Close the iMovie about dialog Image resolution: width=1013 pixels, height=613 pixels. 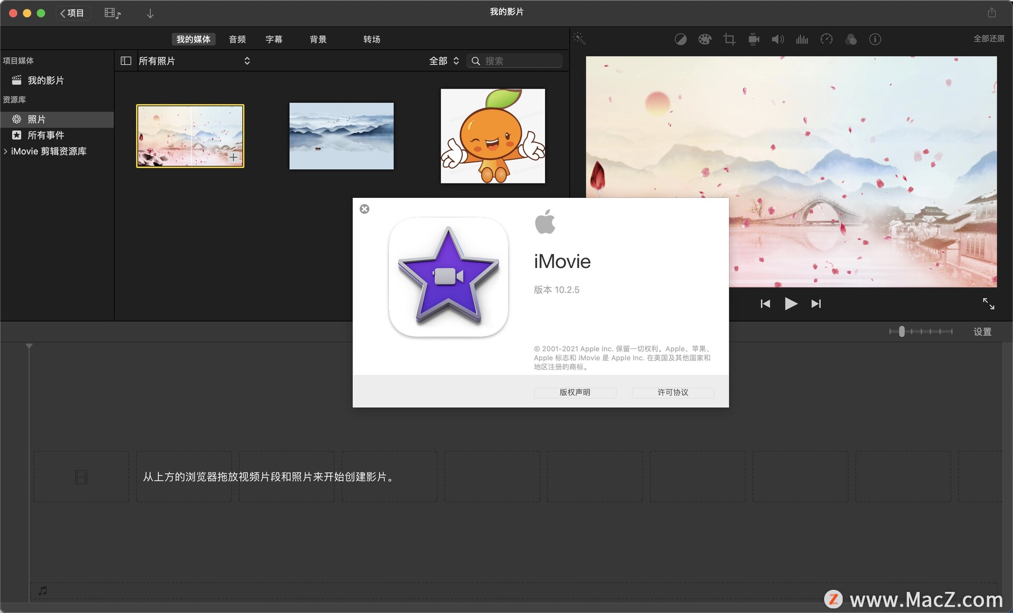(365, 209)
